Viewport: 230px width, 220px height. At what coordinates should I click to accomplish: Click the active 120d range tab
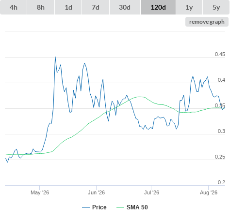pyautogui.click(x=158, y=7)
